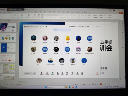Open the 动画 ribbon tab in WPS
Viewport: 128px width, 96px height.
click(x=54, y=12)
